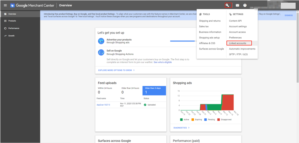The width and height of the screenshot is (299, 143).
Task: Open the hamburger navigation menu
Action: (5, 5)
